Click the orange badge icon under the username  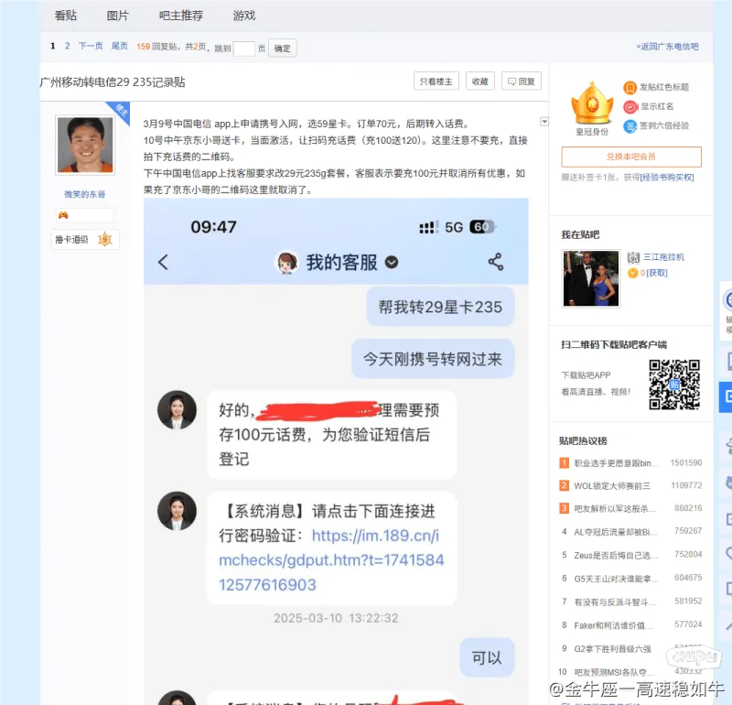(63, 215)
